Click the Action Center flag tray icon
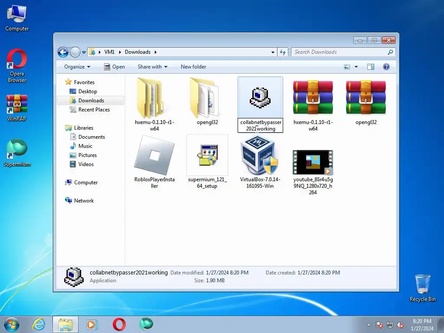 tap(379, 325)
